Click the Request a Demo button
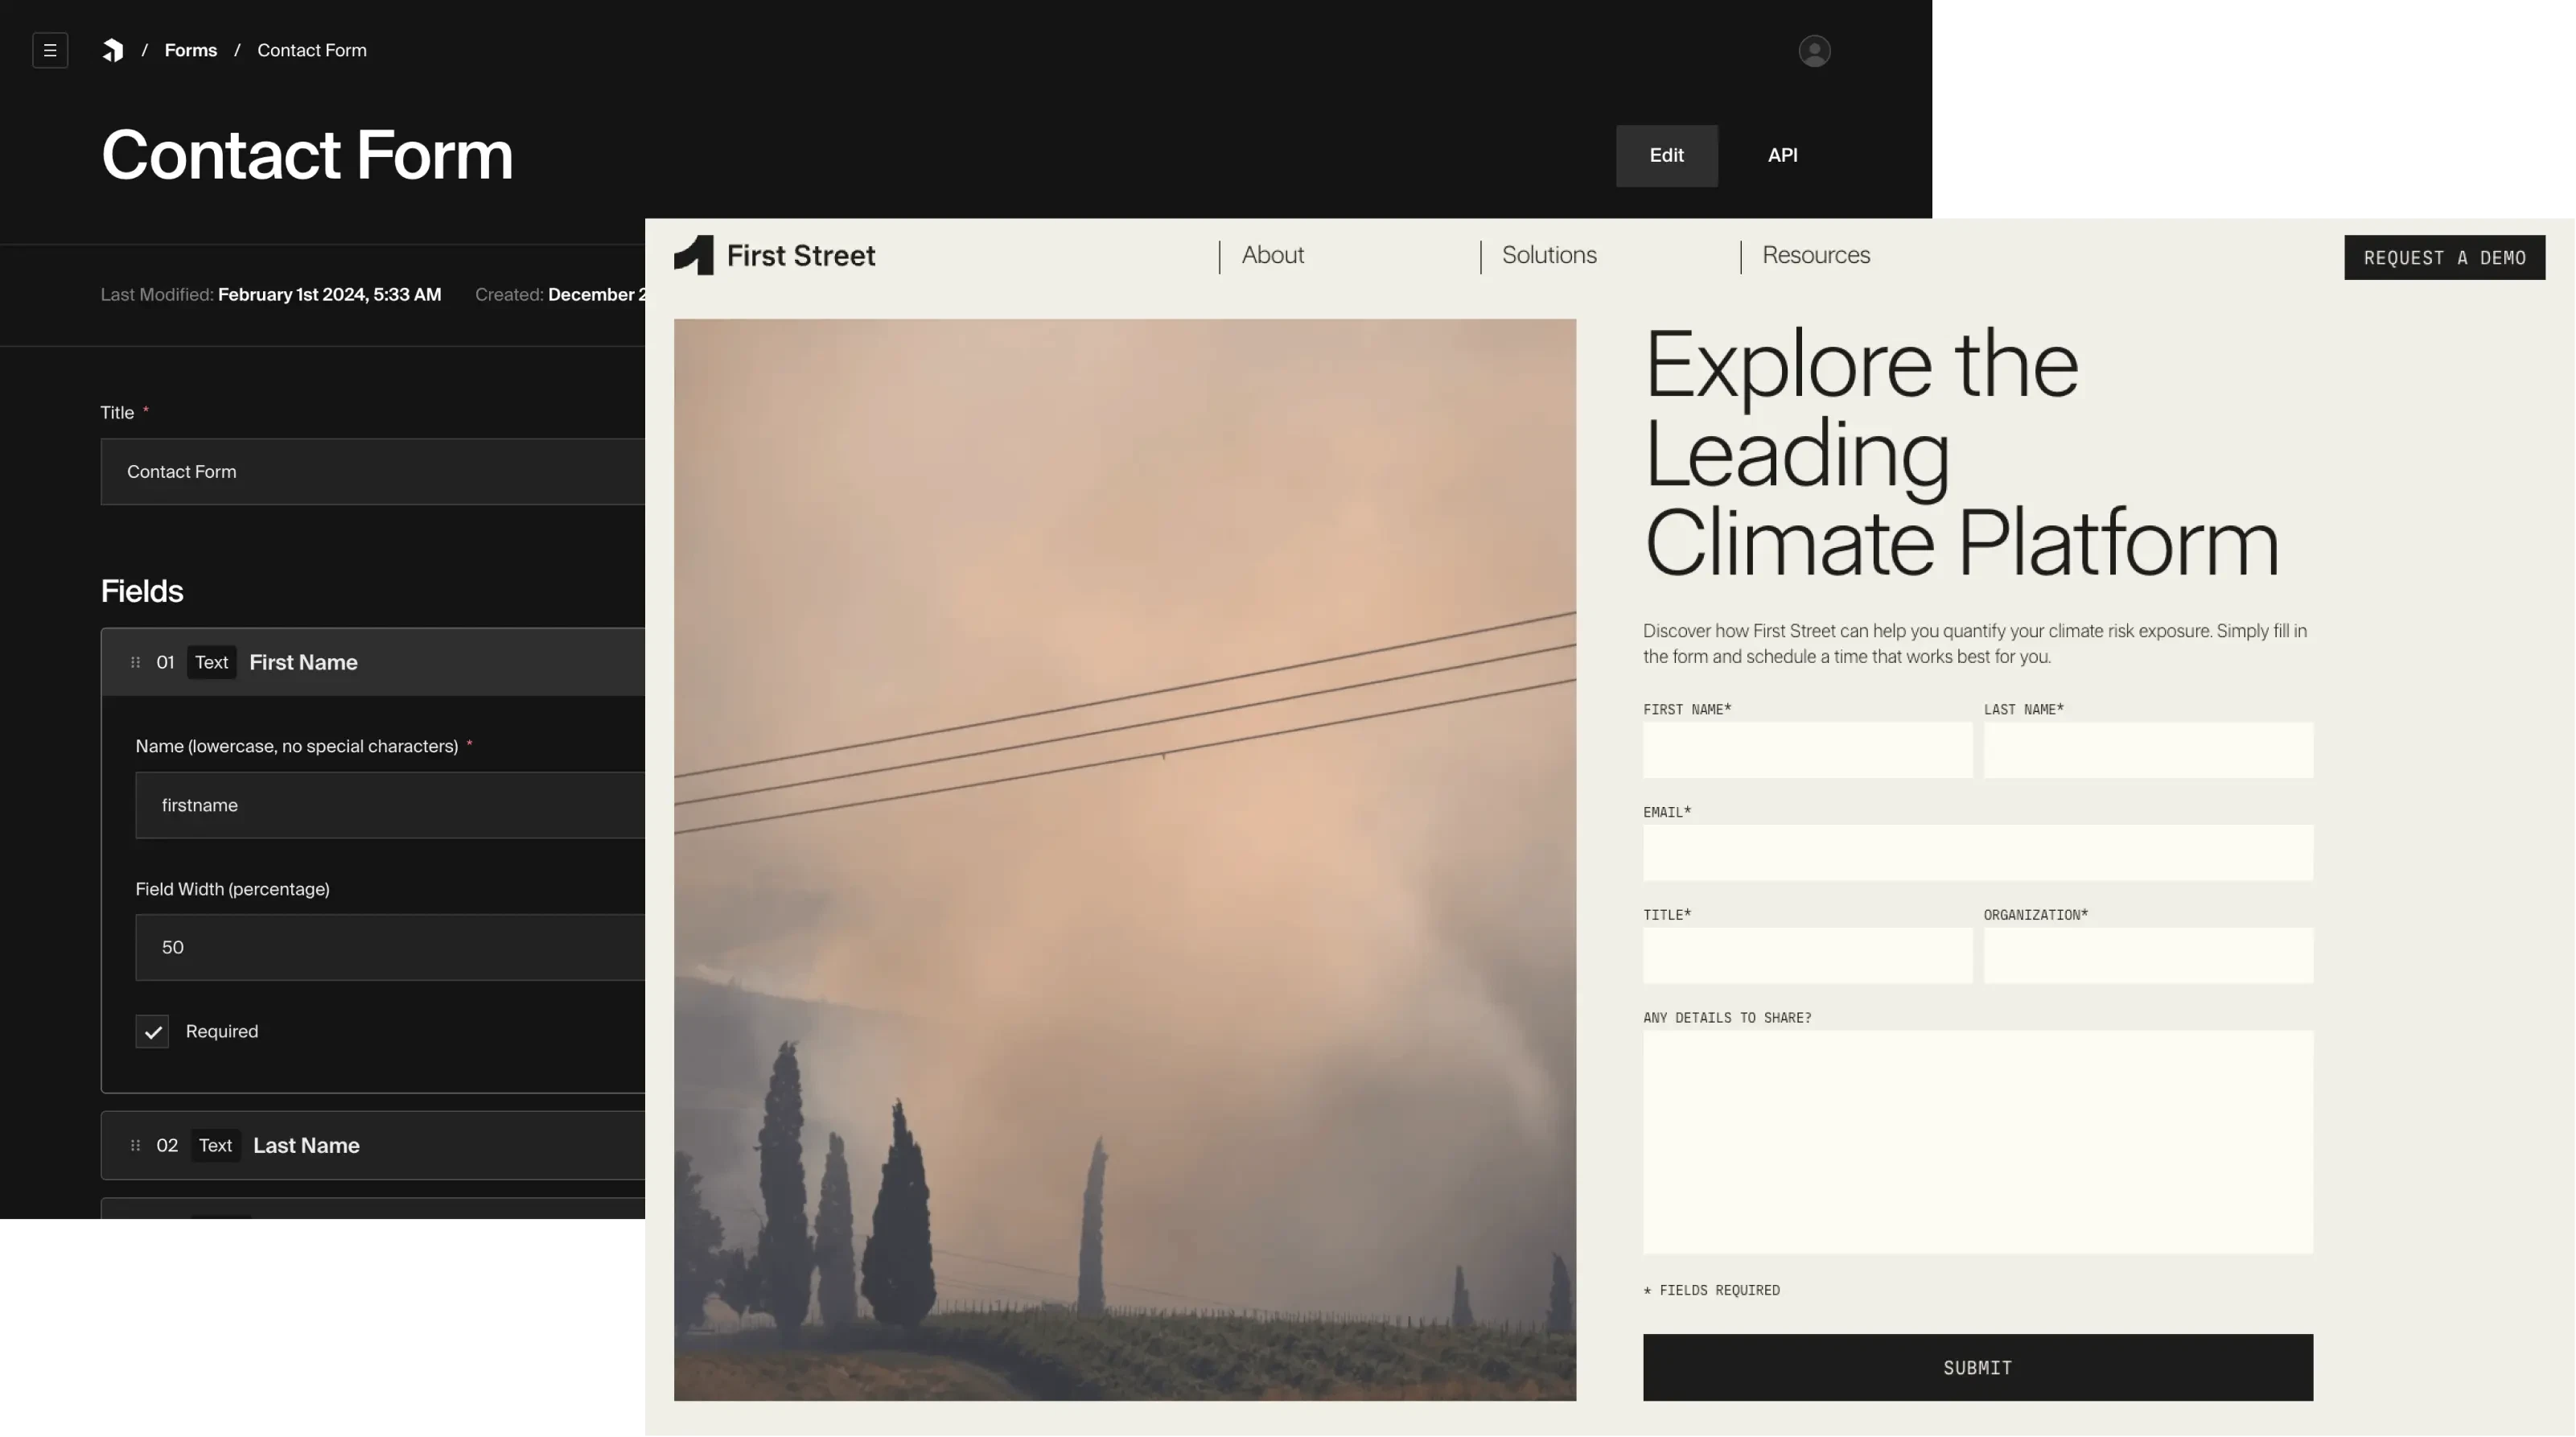 tap(2445, 257)
